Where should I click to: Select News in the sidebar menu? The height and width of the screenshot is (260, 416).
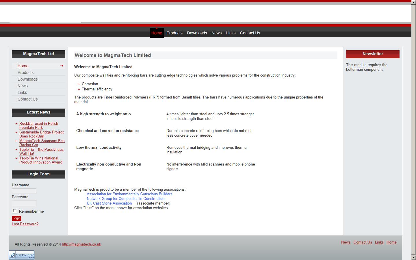38,86
